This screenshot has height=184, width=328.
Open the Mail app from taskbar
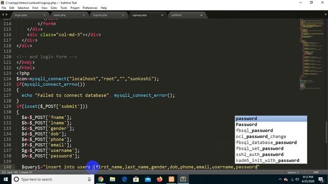[x=148, y=179]
